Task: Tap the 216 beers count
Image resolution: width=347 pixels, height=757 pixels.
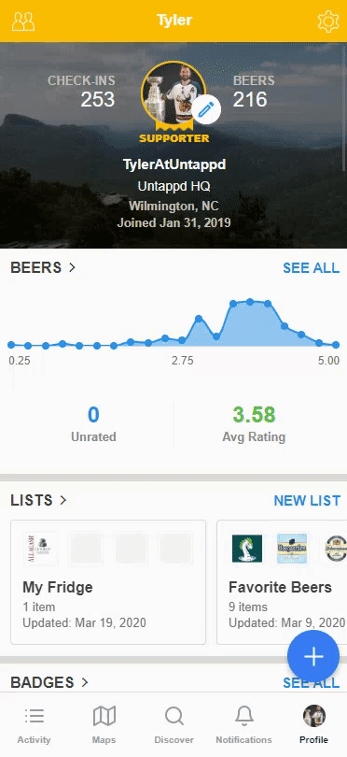Action: 250,99
